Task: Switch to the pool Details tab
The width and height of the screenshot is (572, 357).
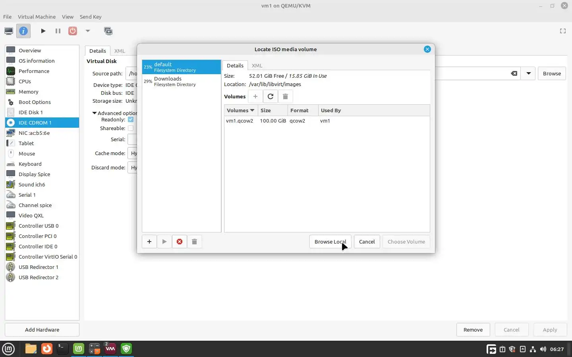Action: click(235, 65)
